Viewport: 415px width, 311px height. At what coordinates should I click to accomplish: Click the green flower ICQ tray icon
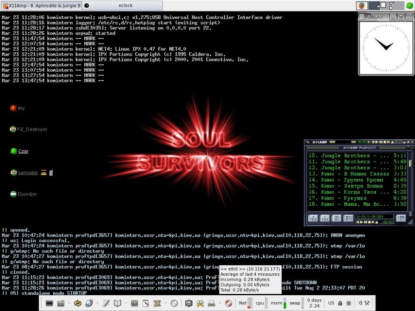tap(409, 5)
